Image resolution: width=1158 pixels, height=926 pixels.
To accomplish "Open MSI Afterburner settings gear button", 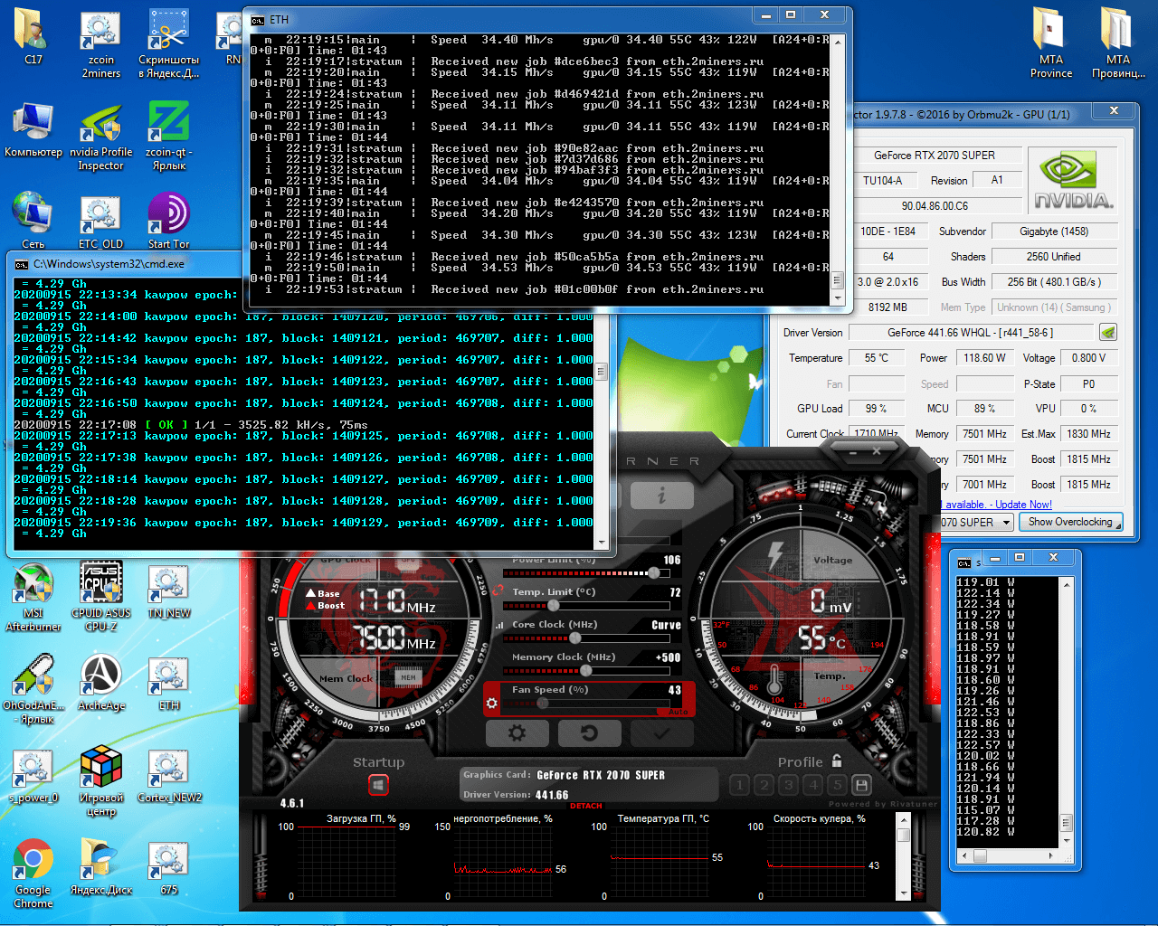I will coord(517,732).
